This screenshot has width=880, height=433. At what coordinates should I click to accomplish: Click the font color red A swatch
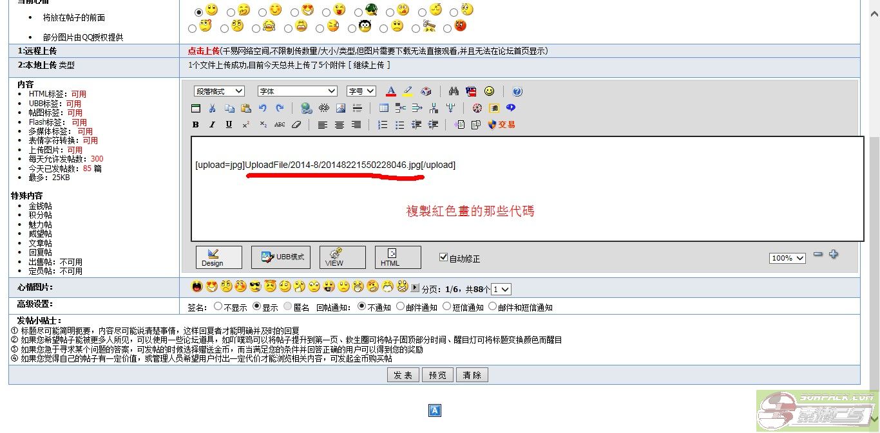tap(390, 91)
